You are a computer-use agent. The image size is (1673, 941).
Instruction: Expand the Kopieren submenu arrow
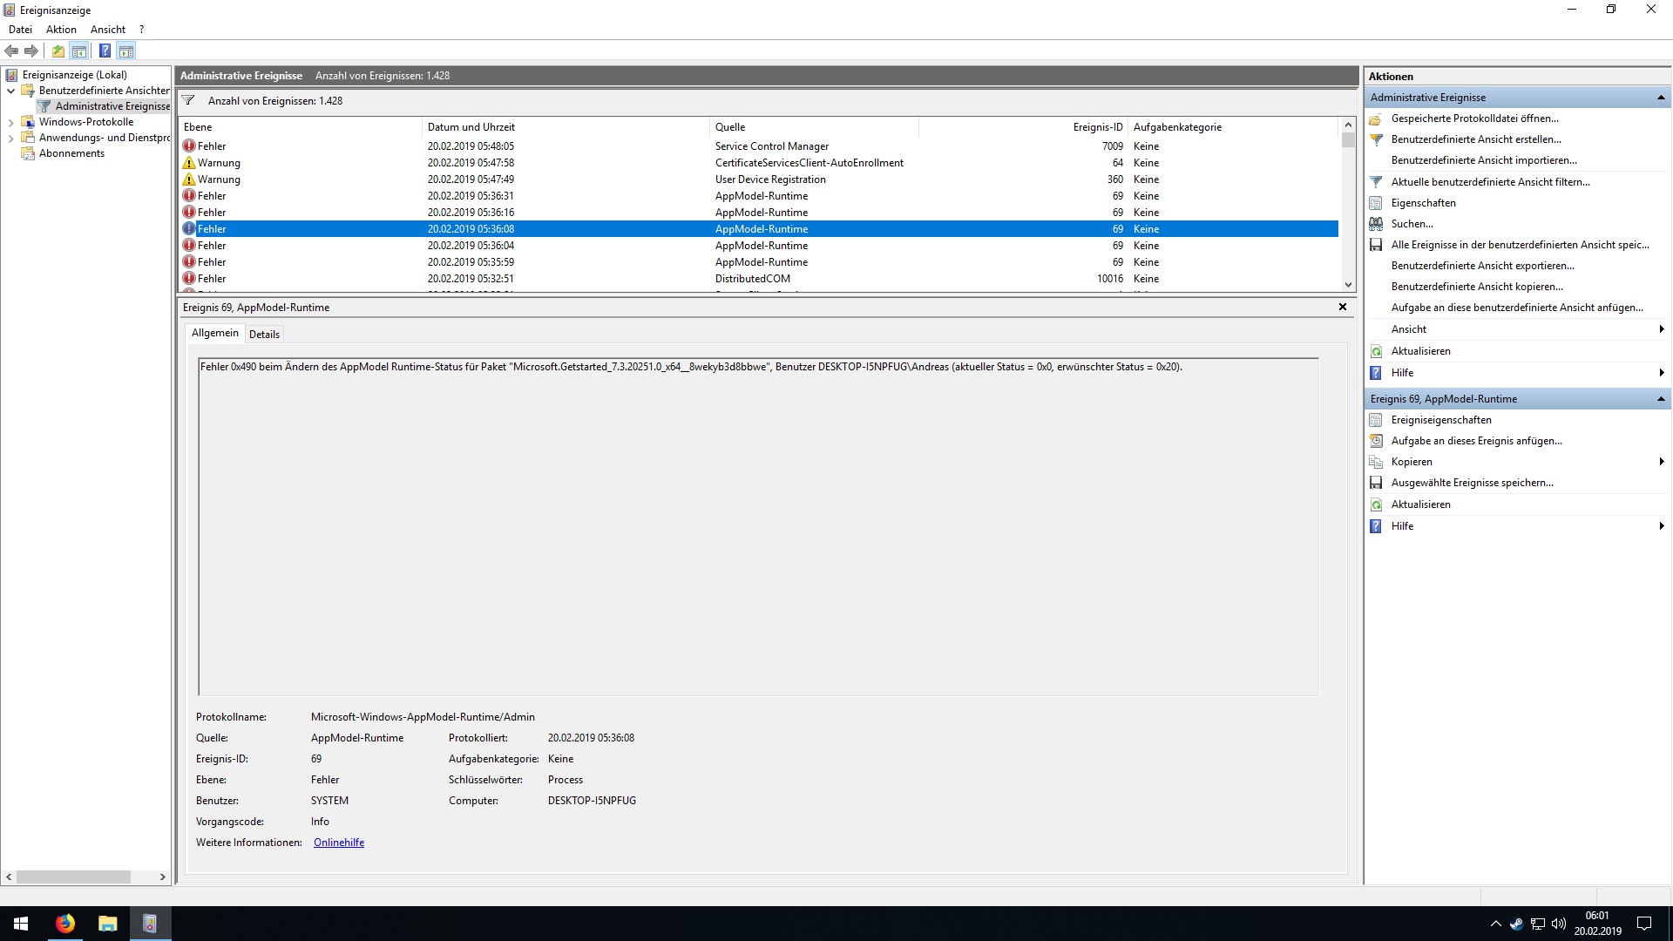1662,462
